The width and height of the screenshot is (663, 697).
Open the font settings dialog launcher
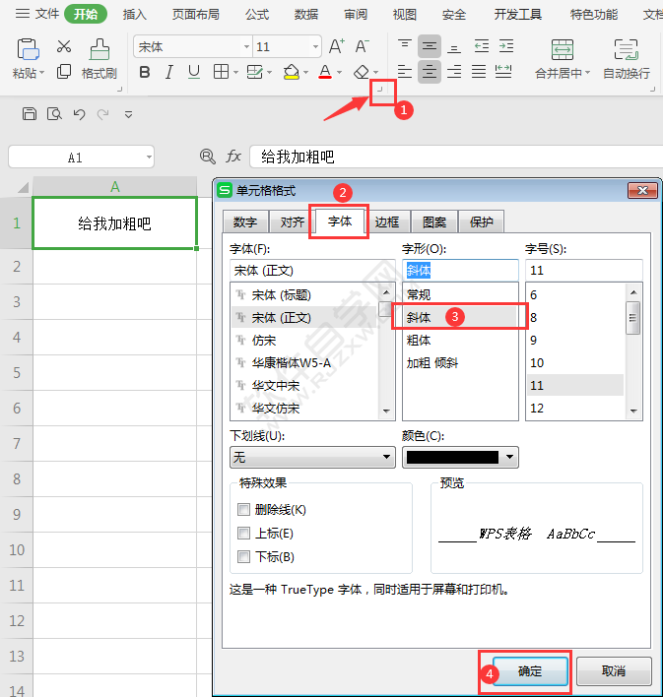pyautogui.click(x=379, y=90)
